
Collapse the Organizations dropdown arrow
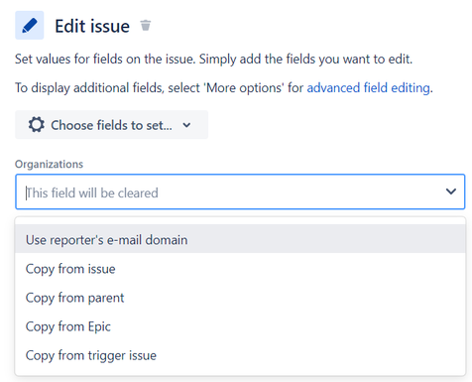tap(451, 191)
